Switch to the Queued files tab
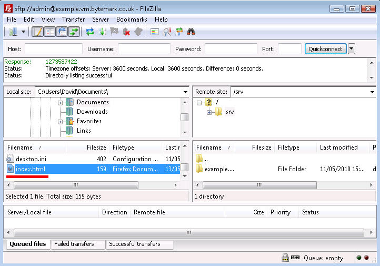This screenshot has width=380, height=266. pos(27,244)
